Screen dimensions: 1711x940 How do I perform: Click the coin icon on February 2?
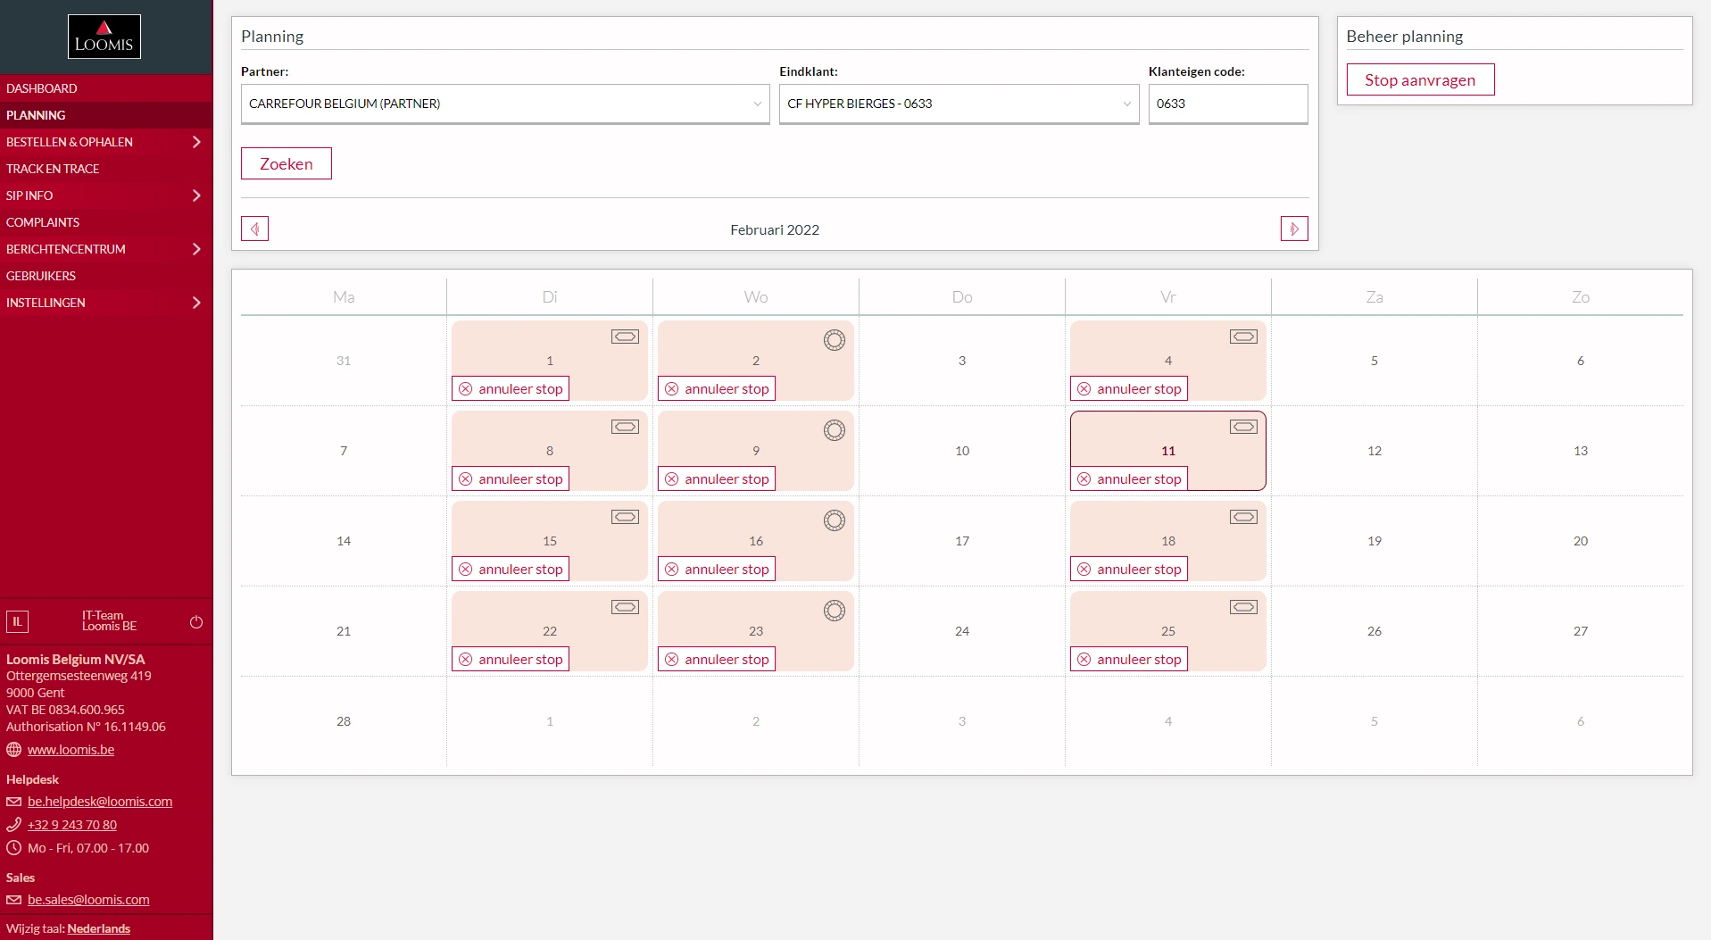[x=834, y=340]
